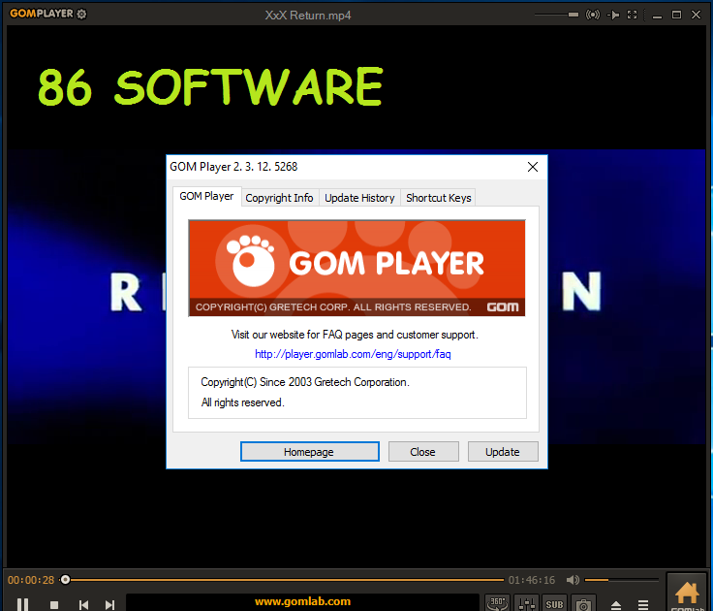The height and width of the screenshot is (611, 713).
Task: Click the Homepage button
Action: click(310, 452)
